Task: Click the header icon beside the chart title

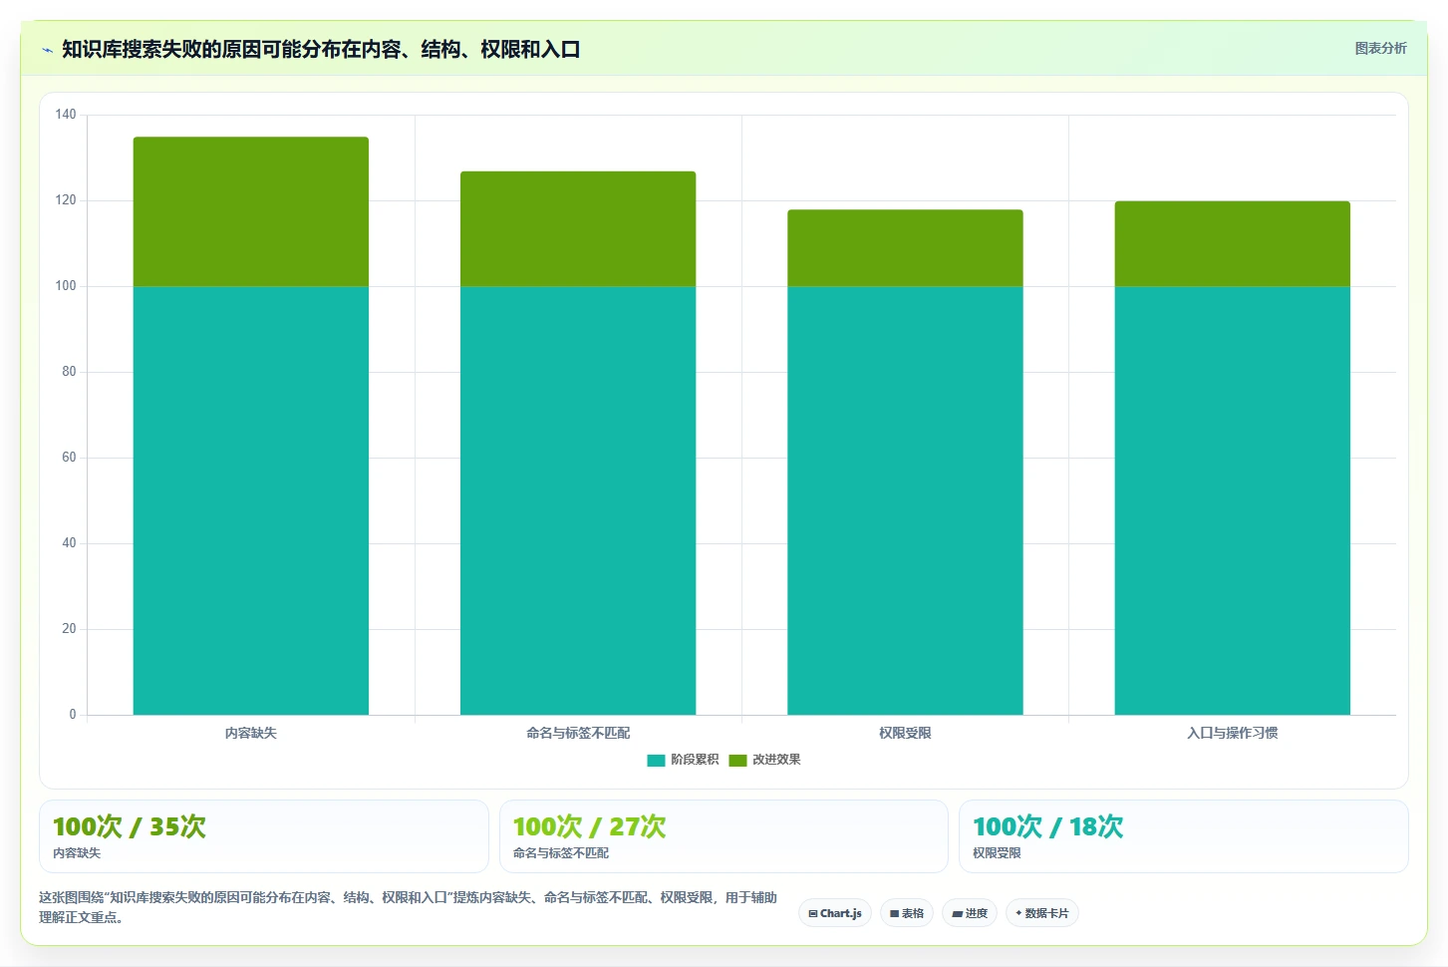Action: [47, 50]
